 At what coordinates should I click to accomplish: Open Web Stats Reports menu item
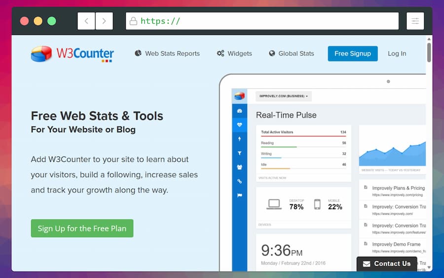coord(167,54)
